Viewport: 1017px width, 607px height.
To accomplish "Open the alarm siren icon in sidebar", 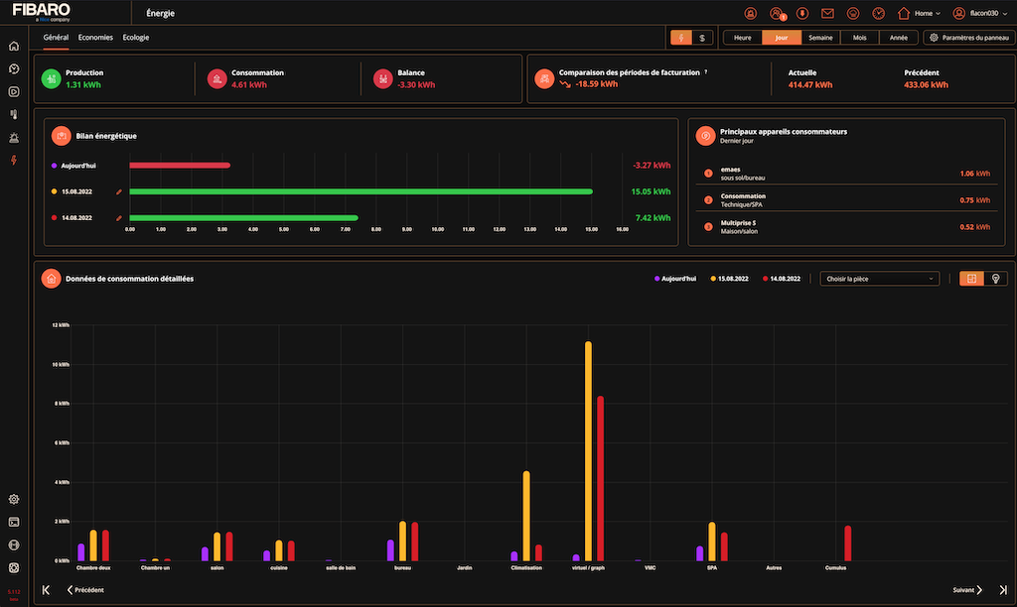I will (13, 138).
